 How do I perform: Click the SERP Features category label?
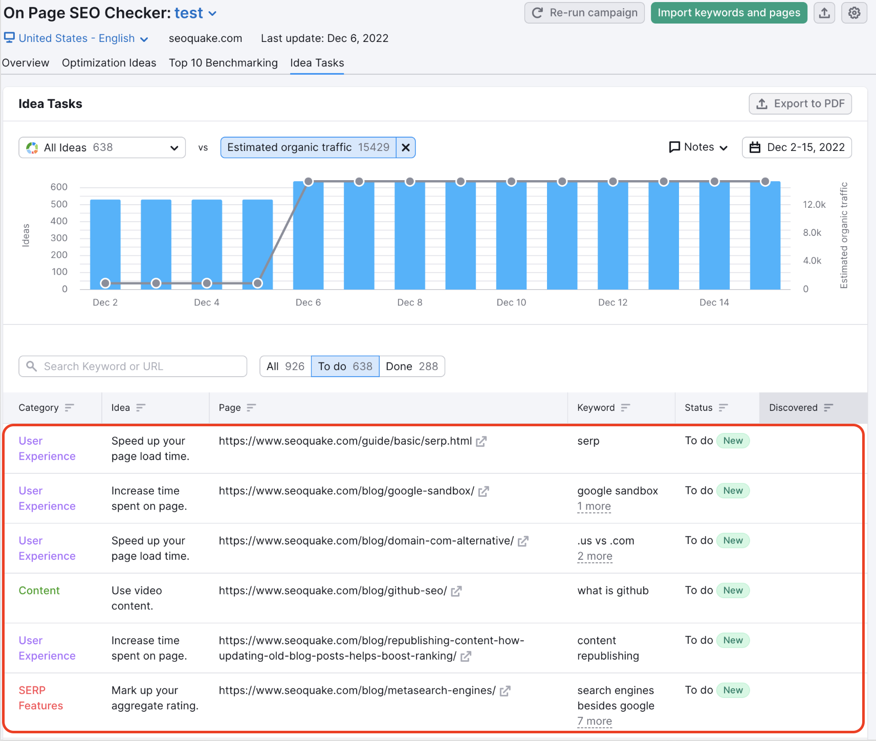[x=41, y=698]
